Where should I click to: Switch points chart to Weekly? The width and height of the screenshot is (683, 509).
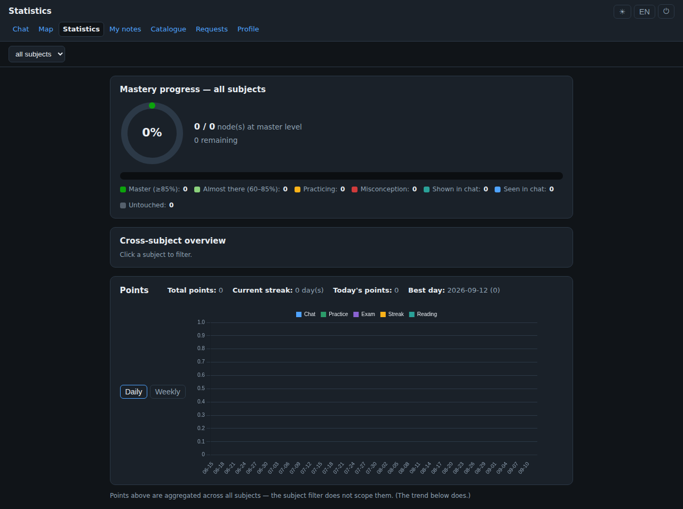[x=168, y=392]
